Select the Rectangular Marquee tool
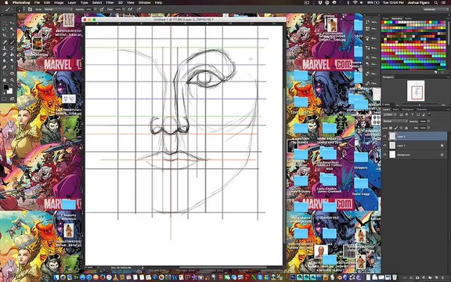The image size is (451, 282). [5, 23]
